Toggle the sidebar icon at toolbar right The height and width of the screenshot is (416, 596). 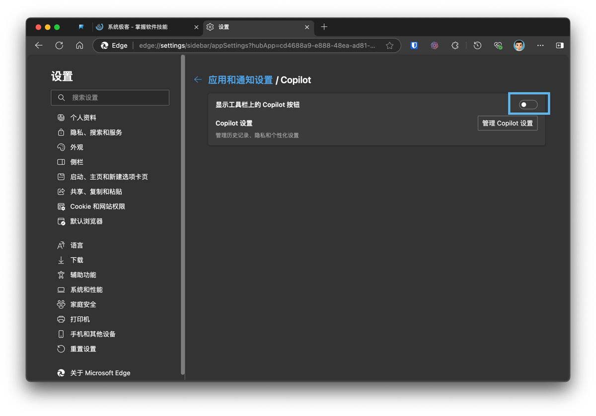point(560,45)
